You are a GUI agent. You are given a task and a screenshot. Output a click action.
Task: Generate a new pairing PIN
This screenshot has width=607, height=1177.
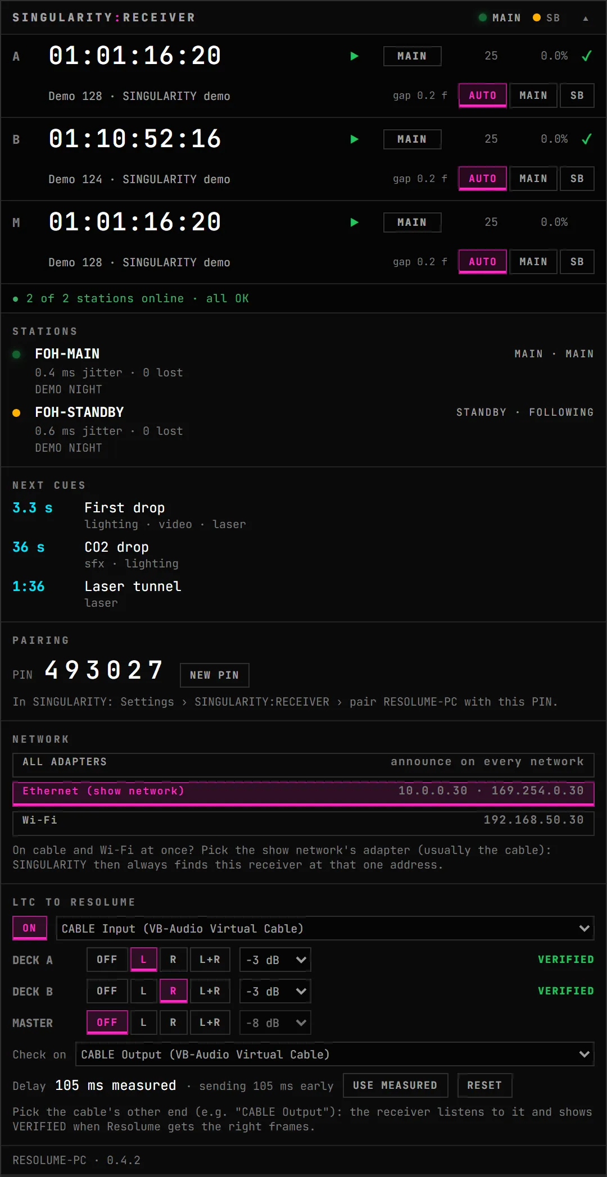click(215, 675)
